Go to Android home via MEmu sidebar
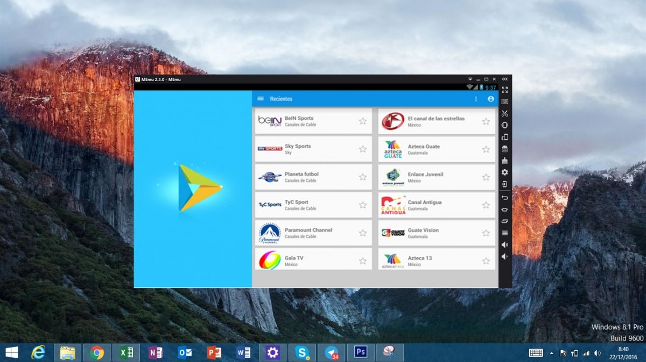 tap(504, 209)
